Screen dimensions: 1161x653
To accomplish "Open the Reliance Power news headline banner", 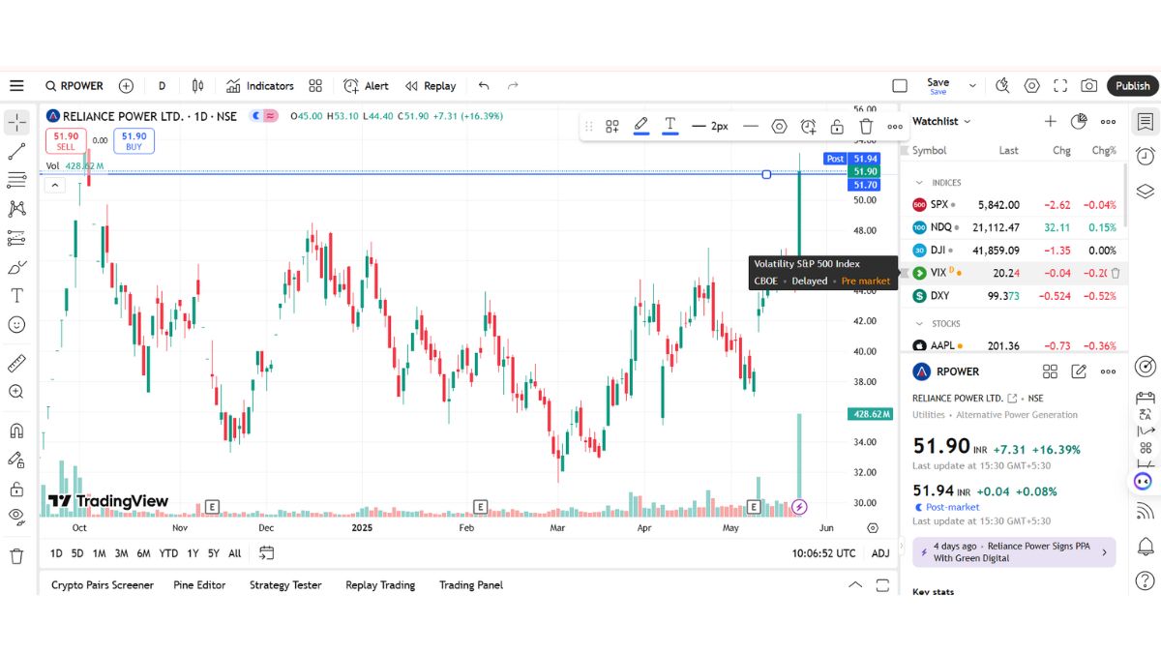I will pos(1014,551).
